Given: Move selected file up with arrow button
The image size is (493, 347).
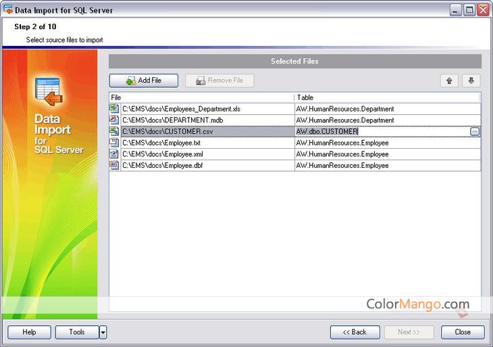Looking at the screenshot, I should [x=449, y=81].
